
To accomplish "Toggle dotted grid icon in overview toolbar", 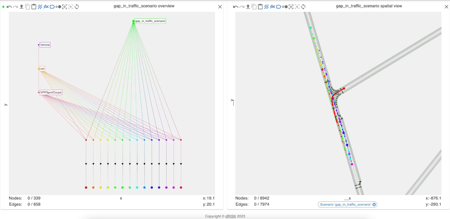I will [40, 7].
